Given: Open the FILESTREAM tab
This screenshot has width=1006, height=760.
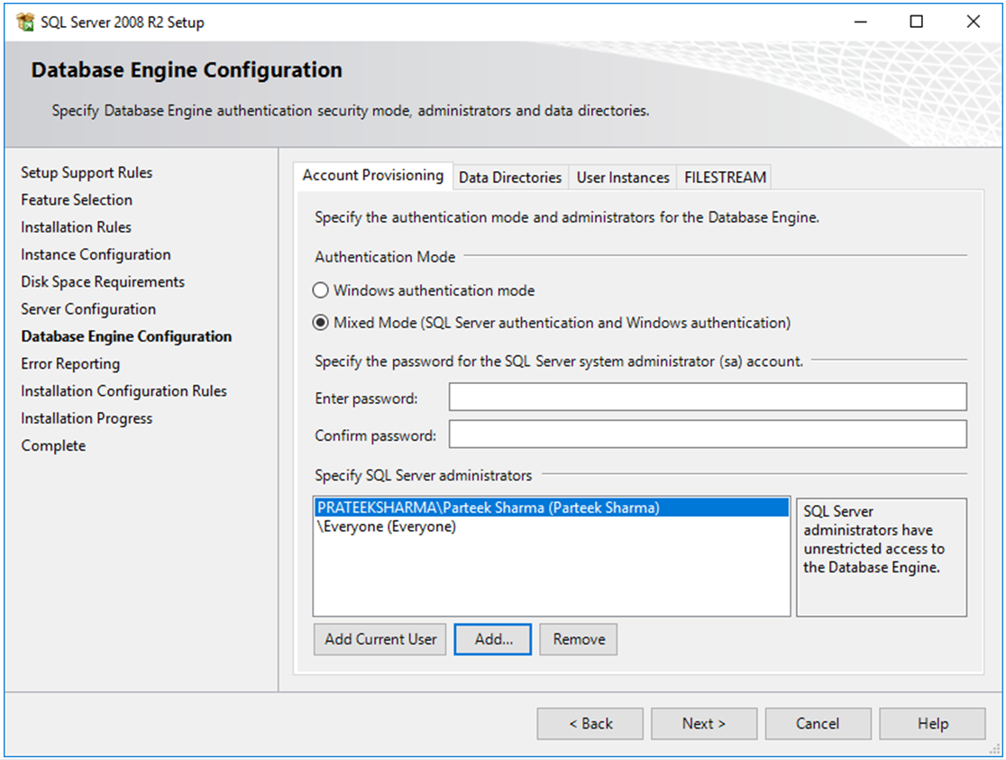Looking at the screenshot, I should click(x=725, y=178).
